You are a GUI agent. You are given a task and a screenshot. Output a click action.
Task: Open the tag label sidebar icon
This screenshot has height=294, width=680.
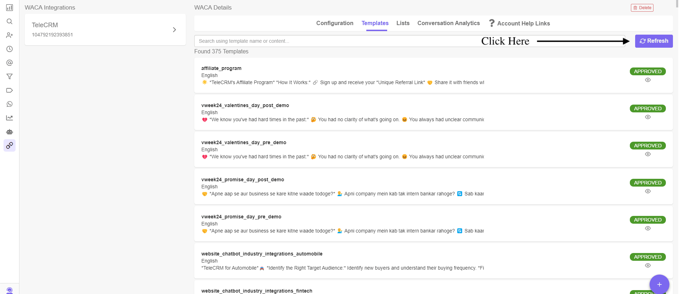10,90
